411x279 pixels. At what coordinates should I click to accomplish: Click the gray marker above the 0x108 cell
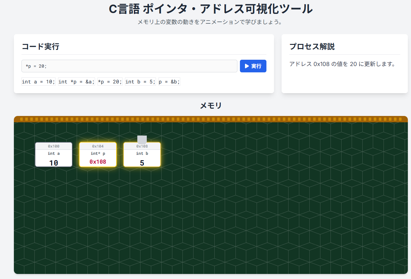pos(142,140)
